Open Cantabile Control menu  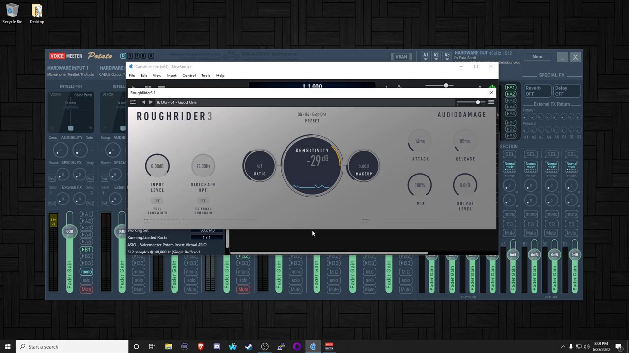[x=189, y=76]
